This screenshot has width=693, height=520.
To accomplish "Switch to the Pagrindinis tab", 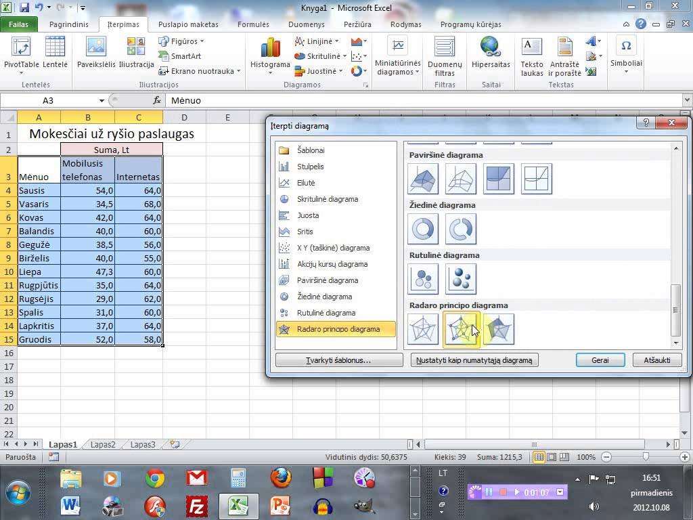I will (68, 24).
